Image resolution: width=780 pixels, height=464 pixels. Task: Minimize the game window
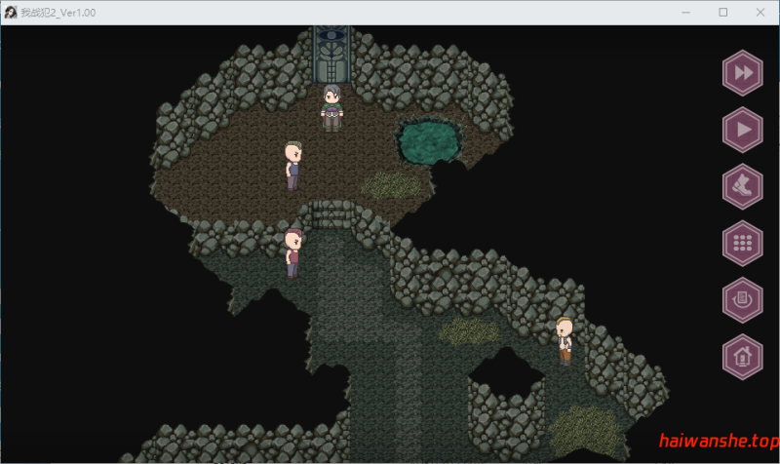(685, 13)
